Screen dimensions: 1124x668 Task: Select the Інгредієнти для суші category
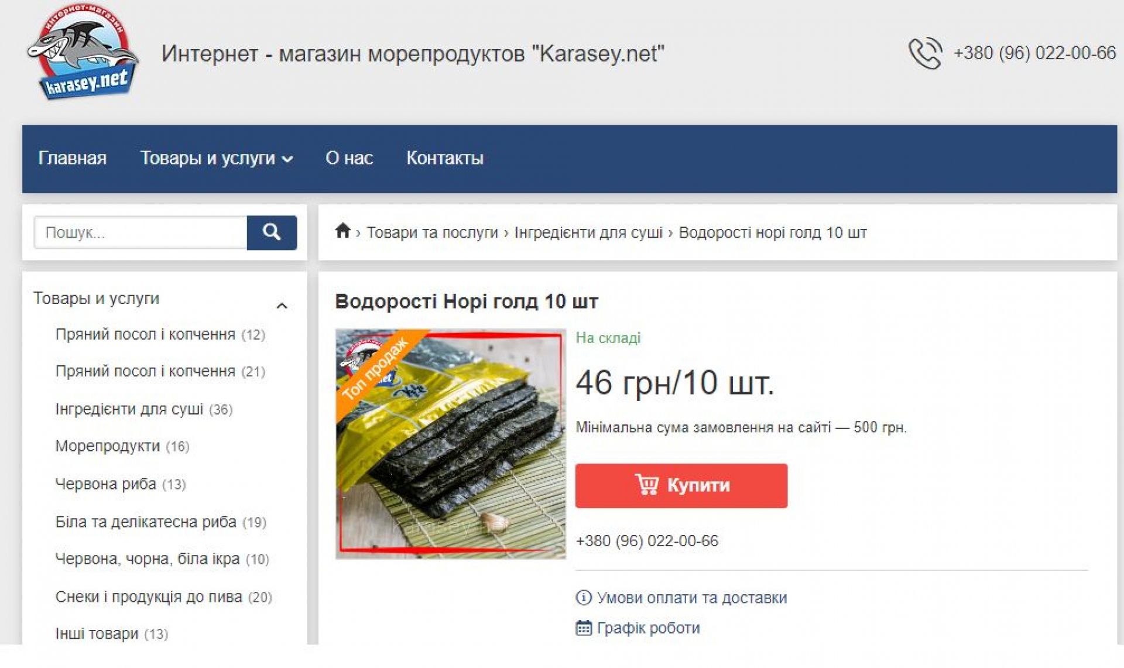(x=129, y=409)
